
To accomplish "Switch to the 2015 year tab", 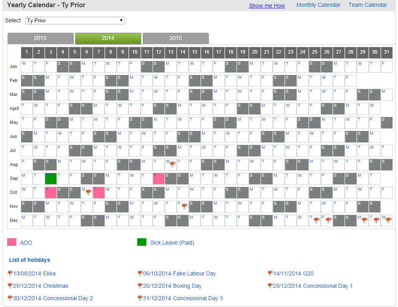I will click(x=176, y=38).
